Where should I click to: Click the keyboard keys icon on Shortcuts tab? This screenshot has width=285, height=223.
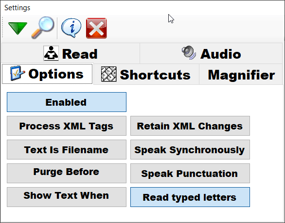(x=108, y=74)
